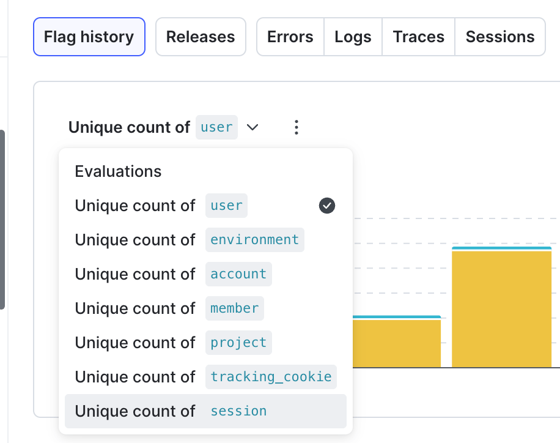Switch to the Flag history tab
Screen dimensions: 560x443
coord(89,37)
